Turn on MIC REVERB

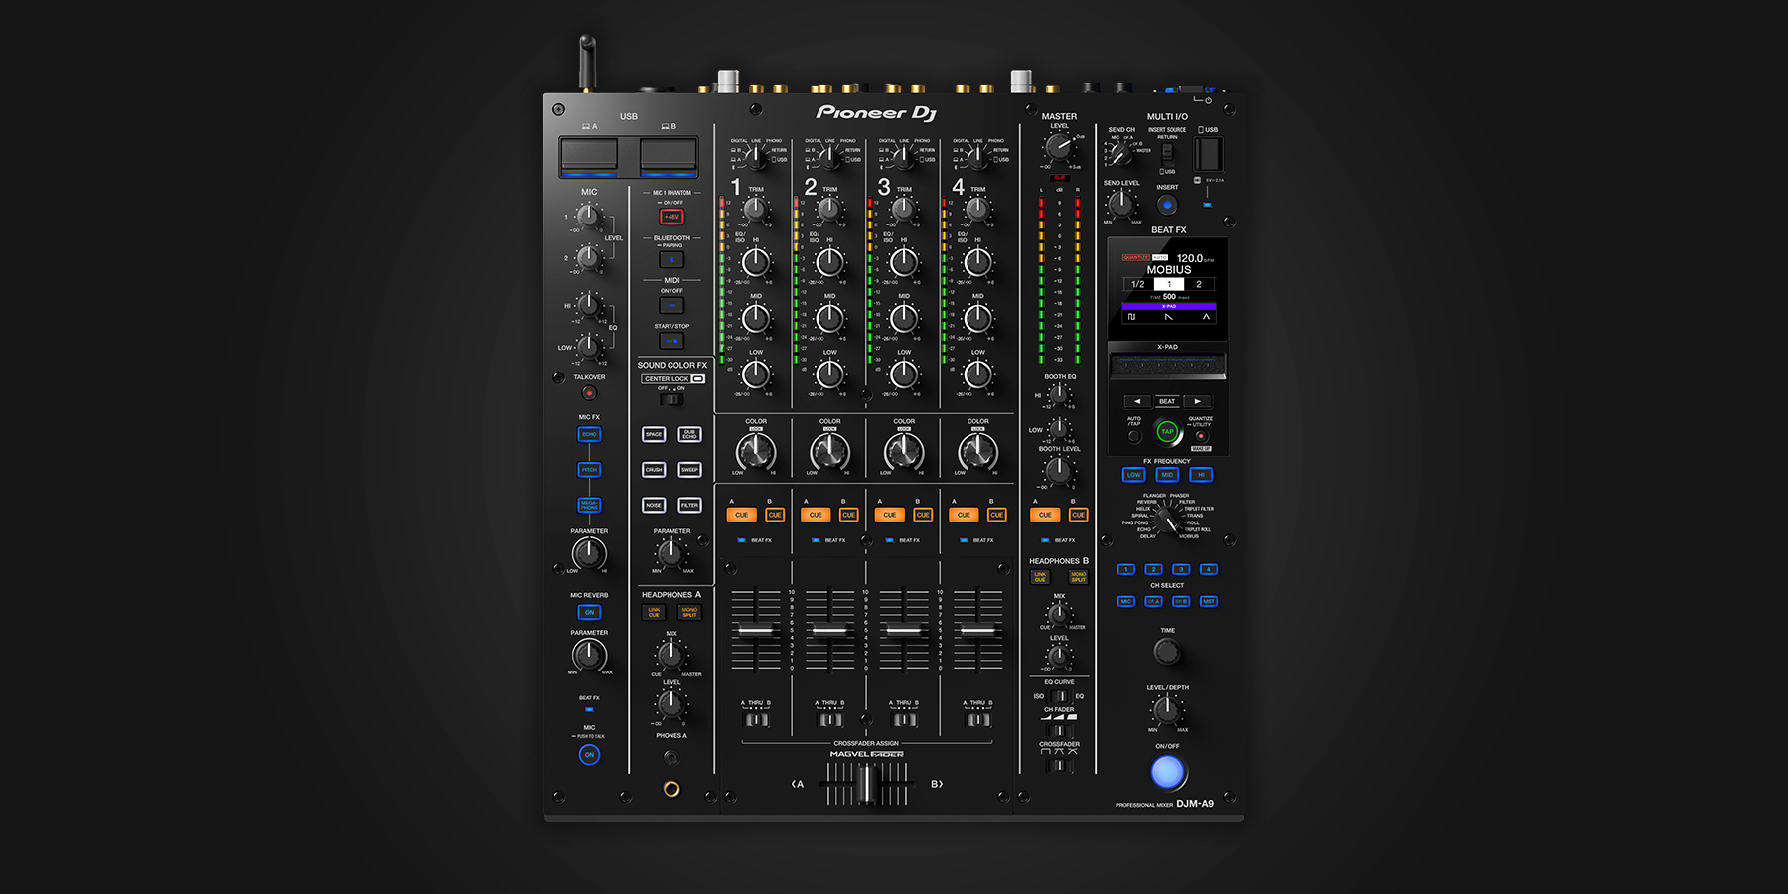[589, 613]
